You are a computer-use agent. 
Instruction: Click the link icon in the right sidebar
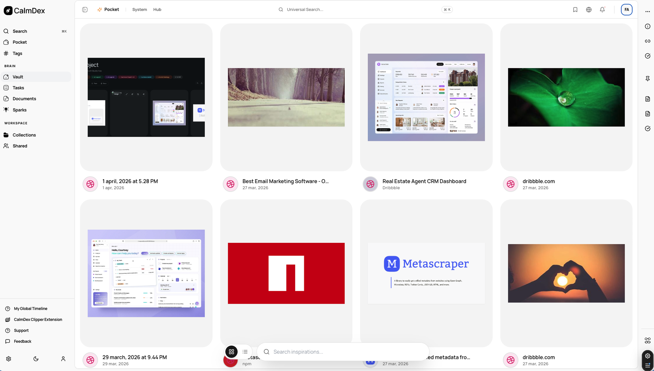coord(648,41)
